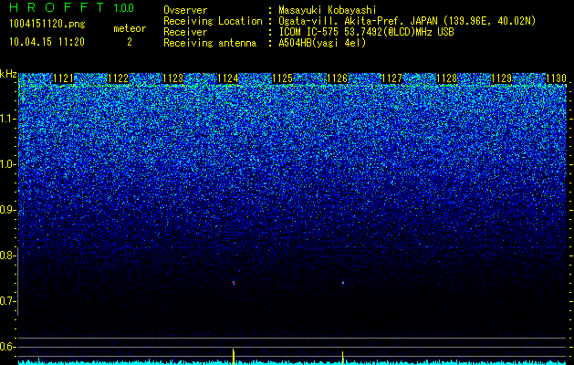Select the ICOM IC-575 receiver description

pyautogui.click(x=366, y=32)
